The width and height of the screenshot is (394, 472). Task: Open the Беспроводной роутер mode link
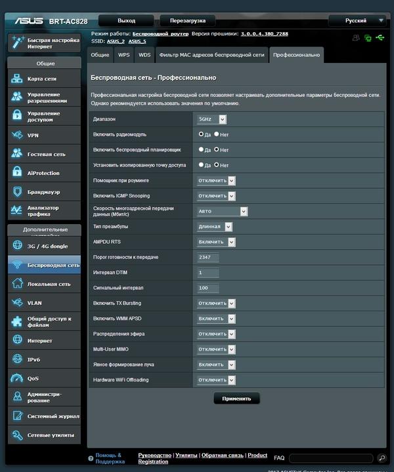click(160, 33)
